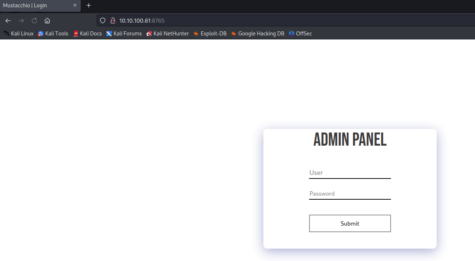Focus the User input field
Screen dimensions: 475x261
[x=350, y=173]
